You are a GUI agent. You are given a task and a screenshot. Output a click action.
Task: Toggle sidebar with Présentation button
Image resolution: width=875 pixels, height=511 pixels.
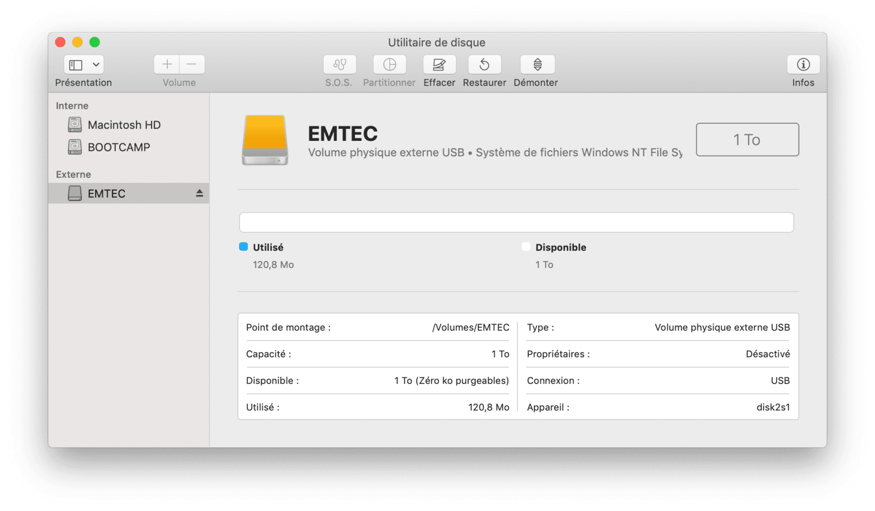click(76, 64)
